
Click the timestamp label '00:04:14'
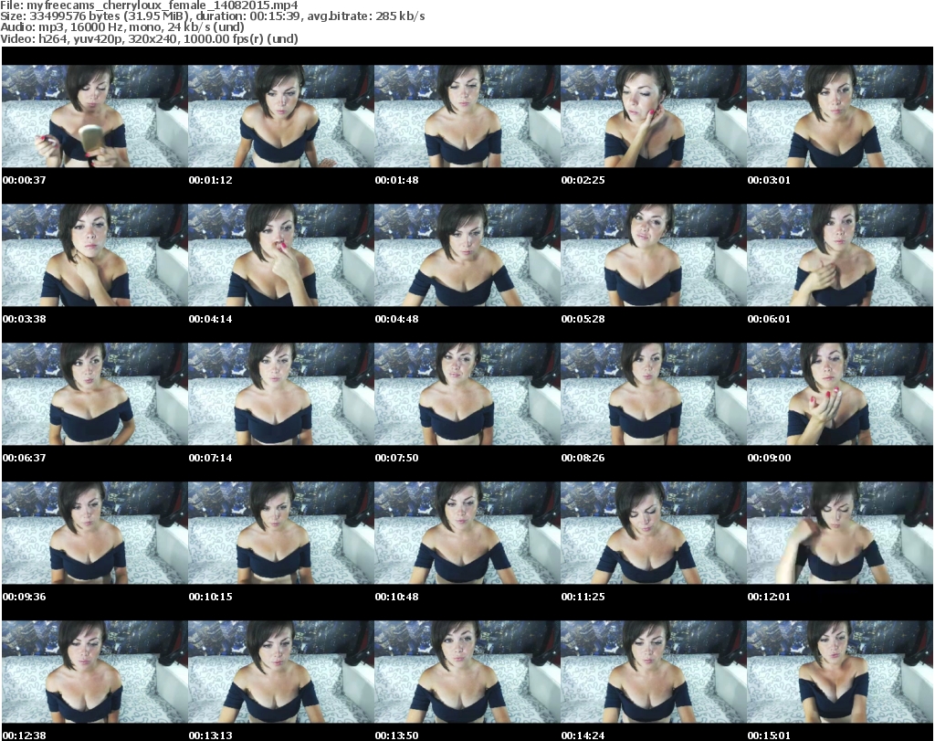pyautogui.click(x=211, y=319)
